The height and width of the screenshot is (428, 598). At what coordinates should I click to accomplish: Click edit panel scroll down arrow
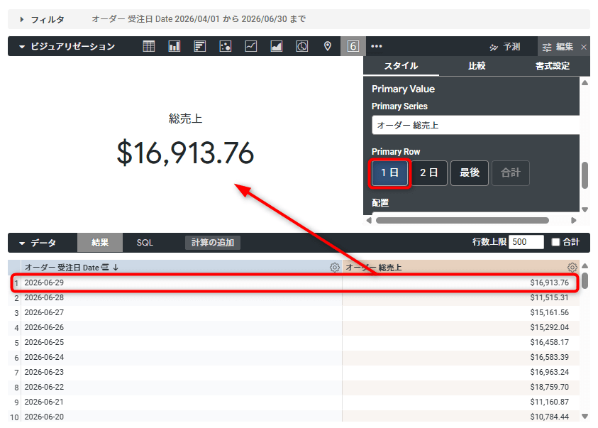(585, 209)
